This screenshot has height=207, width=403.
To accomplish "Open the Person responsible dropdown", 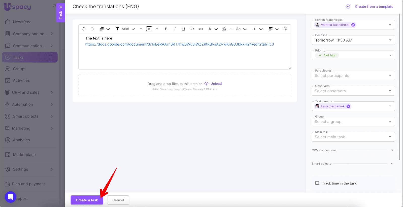I will 390,25.
